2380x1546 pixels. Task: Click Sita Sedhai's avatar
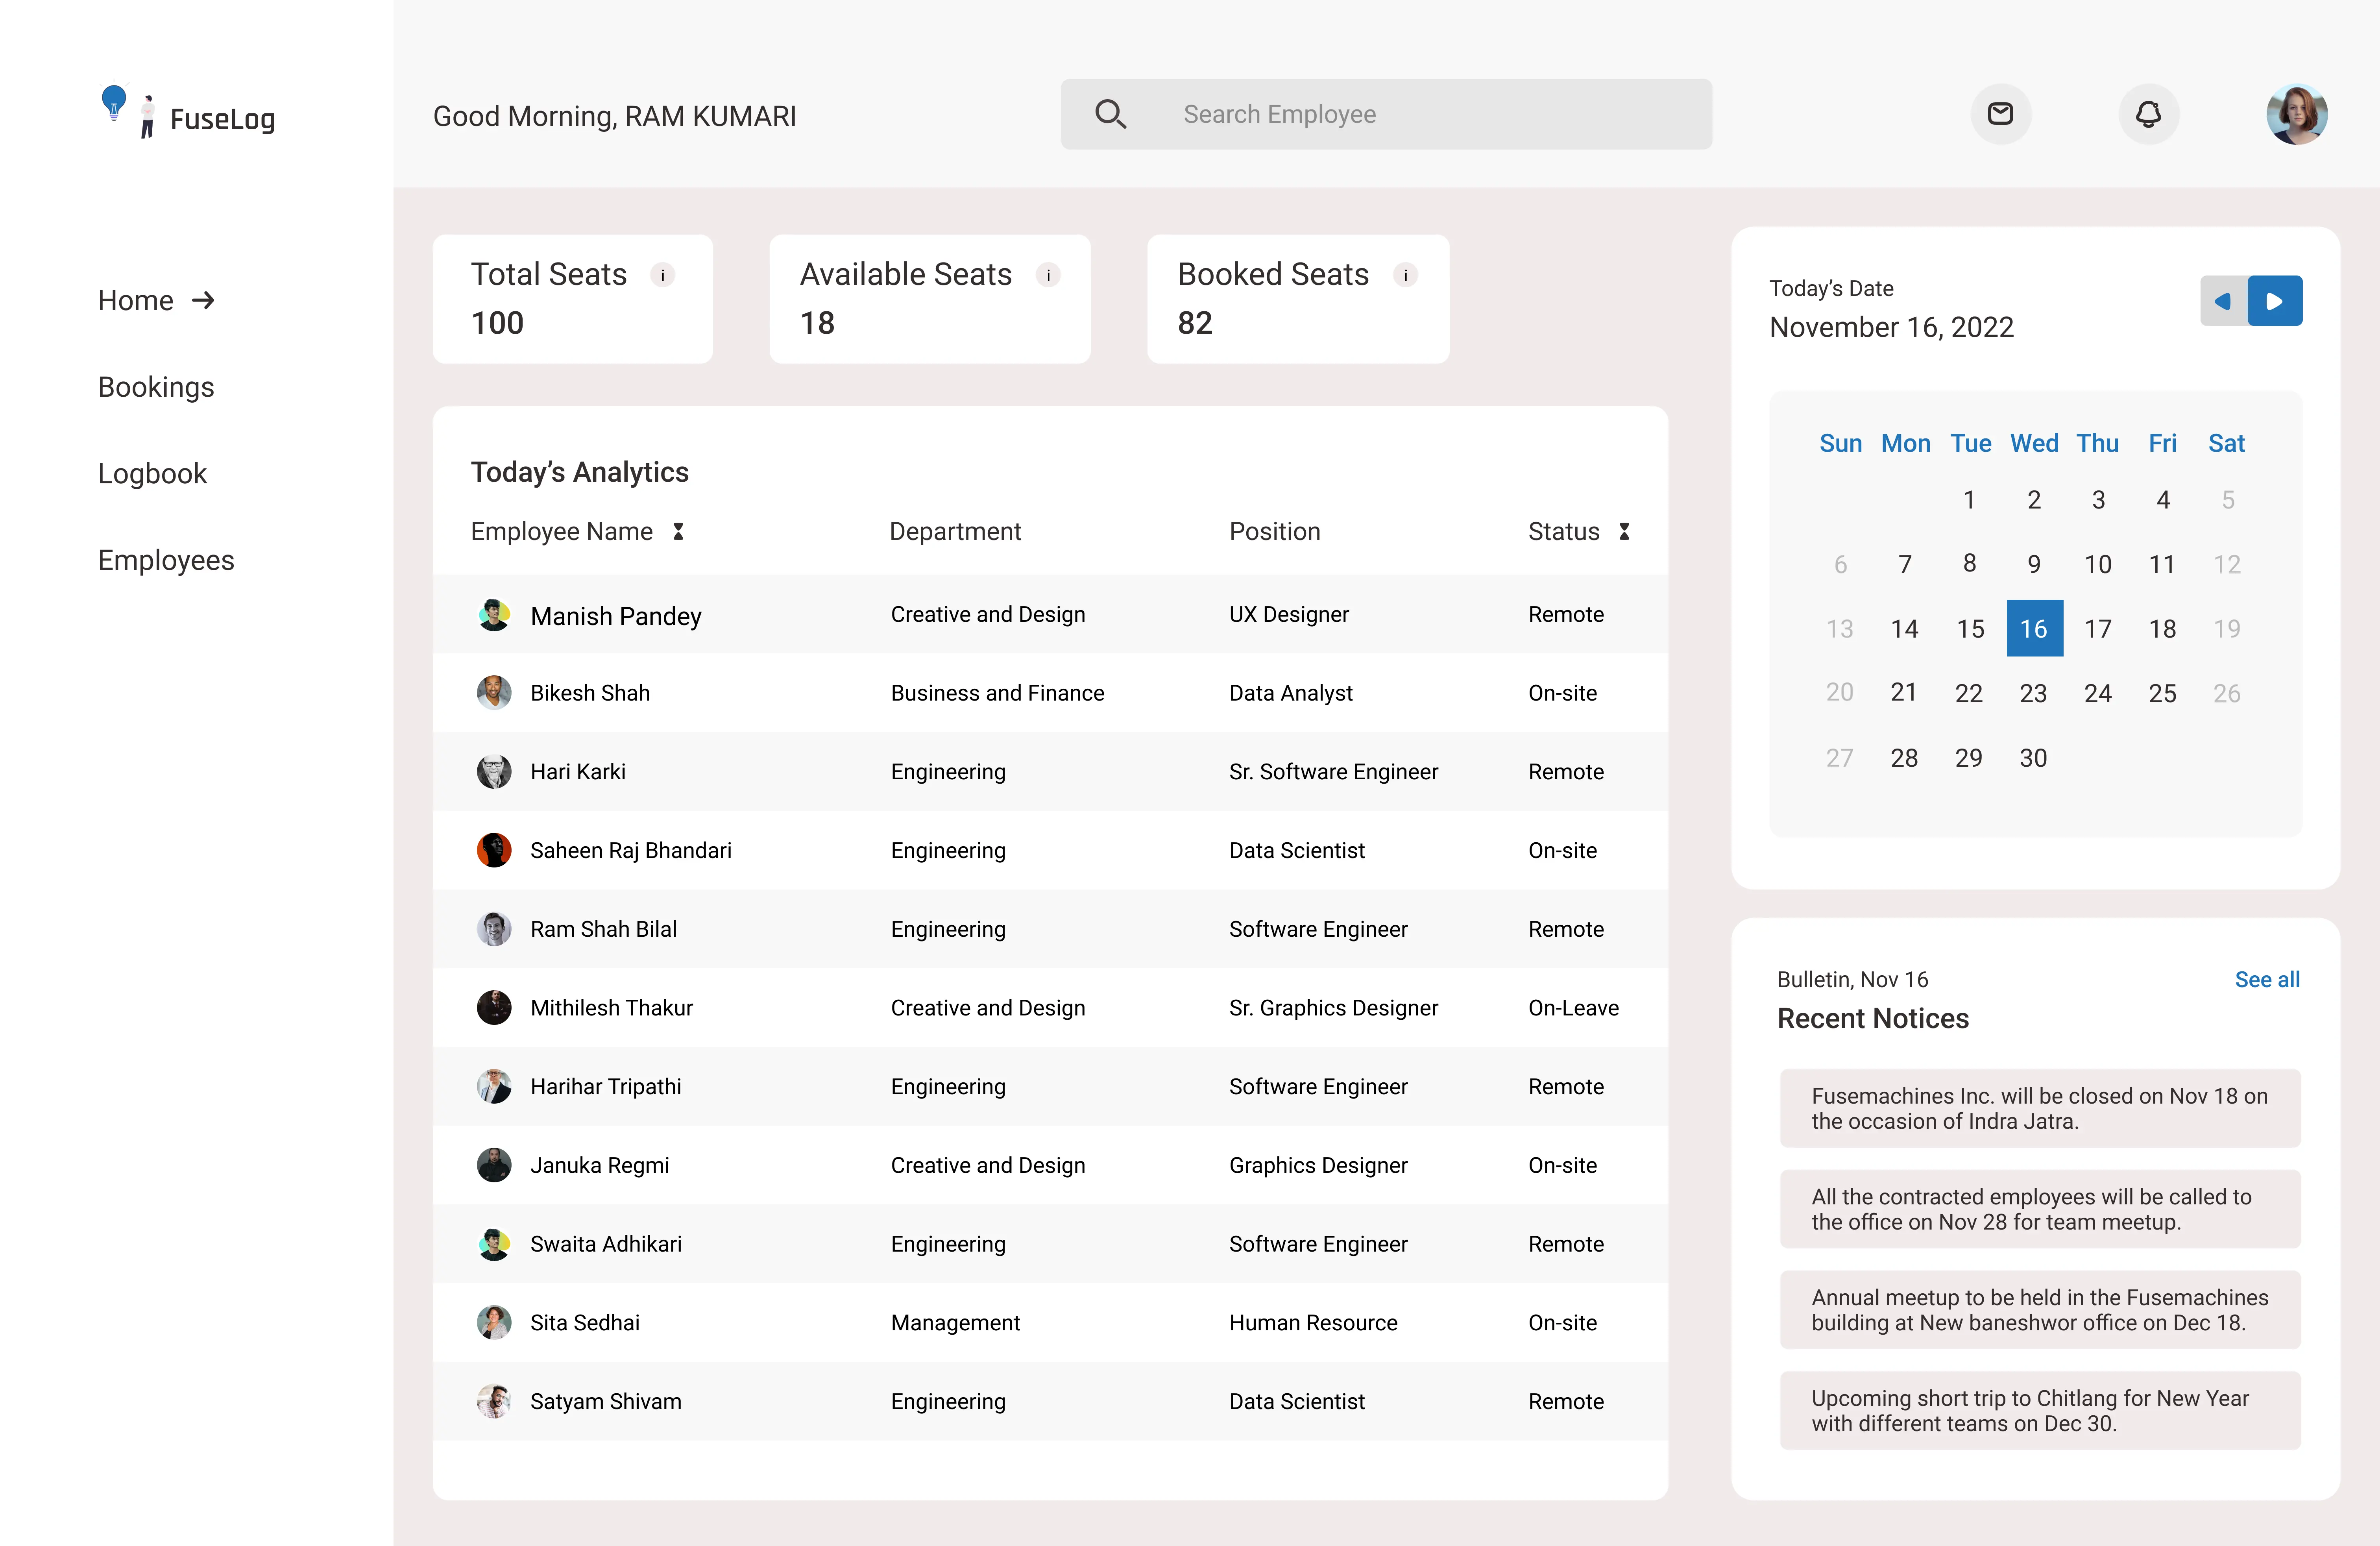(494, 1323)
